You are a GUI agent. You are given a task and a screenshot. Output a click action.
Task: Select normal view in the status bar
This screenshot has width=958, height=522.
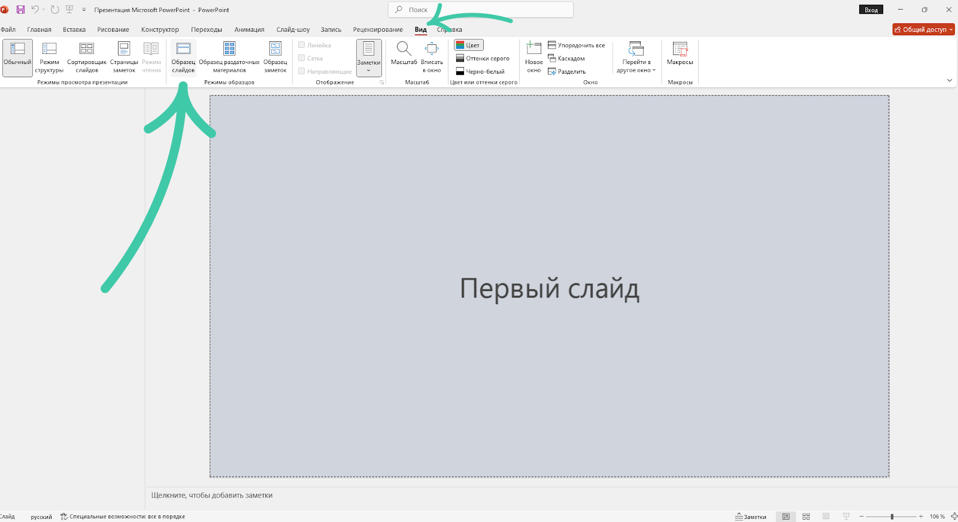(786, 517)
